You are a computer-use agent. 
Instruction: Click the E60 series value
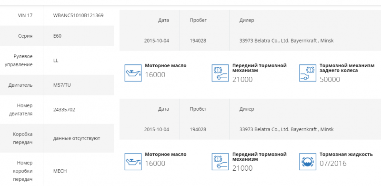pyautogui.click(x=57, y=36)
